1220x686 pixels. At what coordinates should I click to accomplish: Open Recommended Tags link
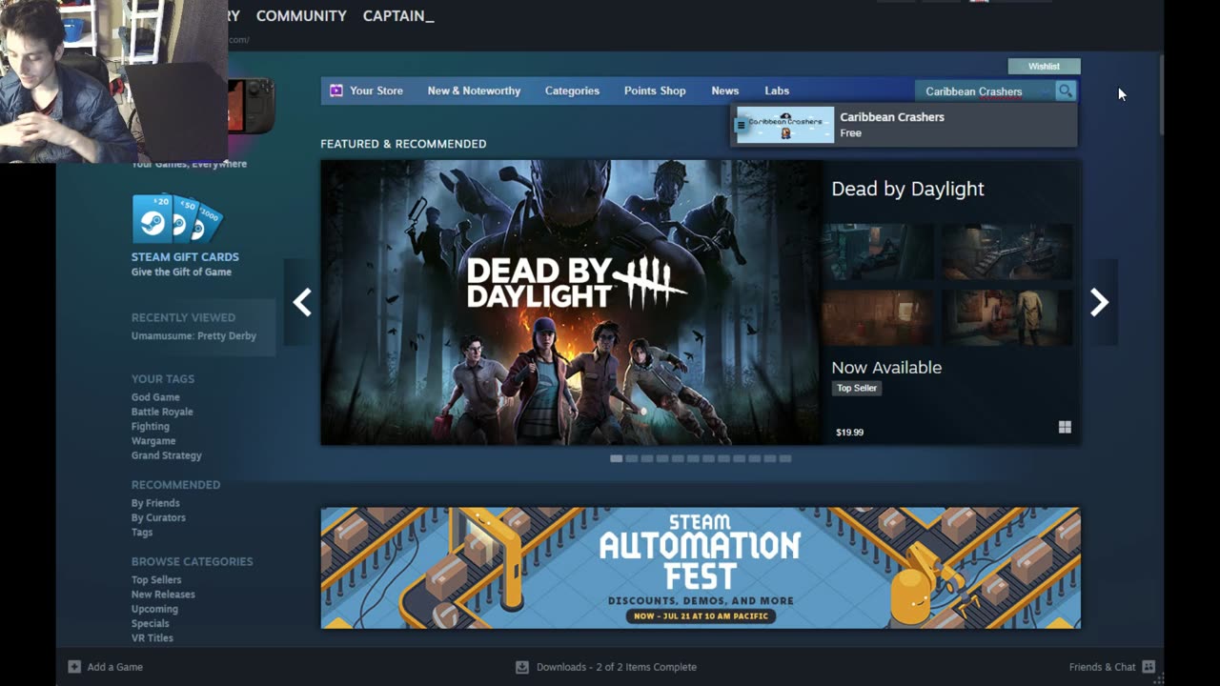142,533
